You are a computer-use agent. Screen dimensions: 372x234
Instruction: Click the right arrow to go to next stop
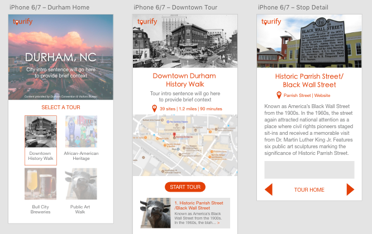[350, 189]
